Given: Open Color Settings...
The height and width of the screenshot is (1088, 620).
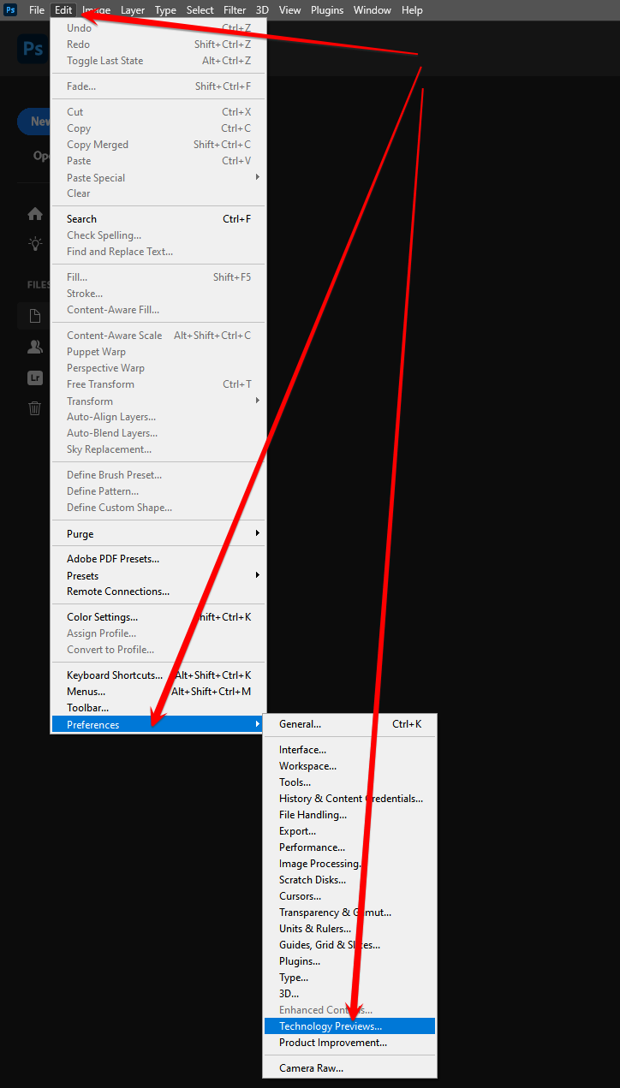Looking at the screenshot, I should pos(158,617).
